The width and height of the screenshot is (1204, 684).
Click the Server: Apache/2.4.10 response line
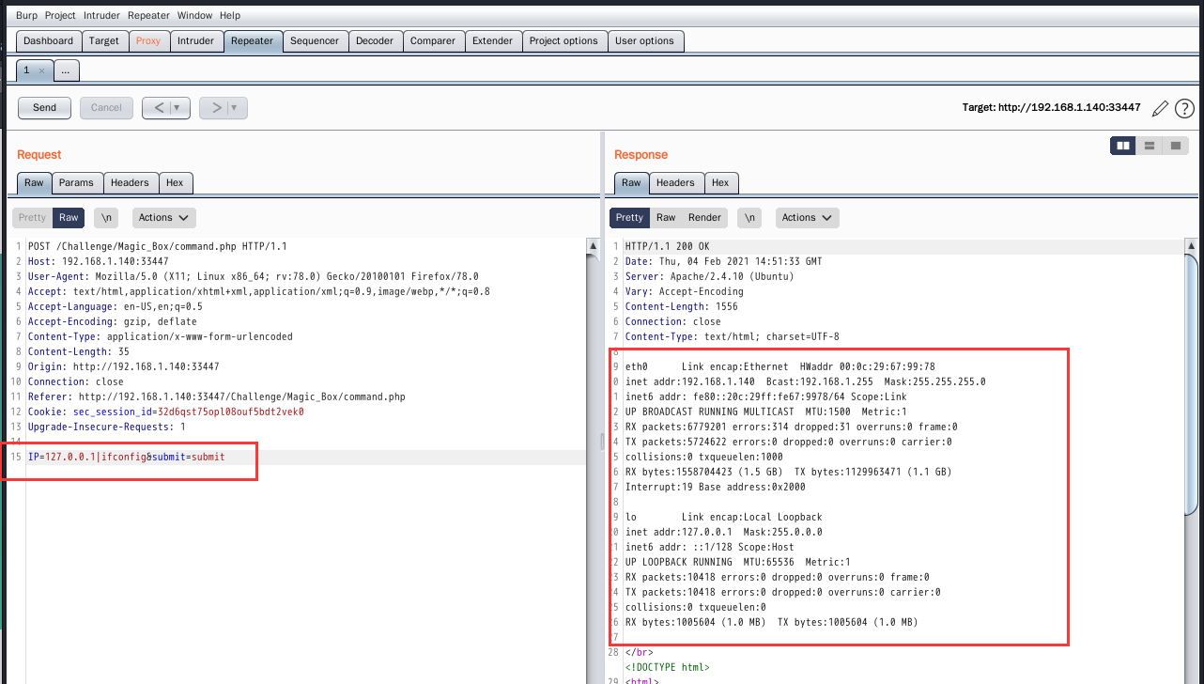tap(710, 277)
